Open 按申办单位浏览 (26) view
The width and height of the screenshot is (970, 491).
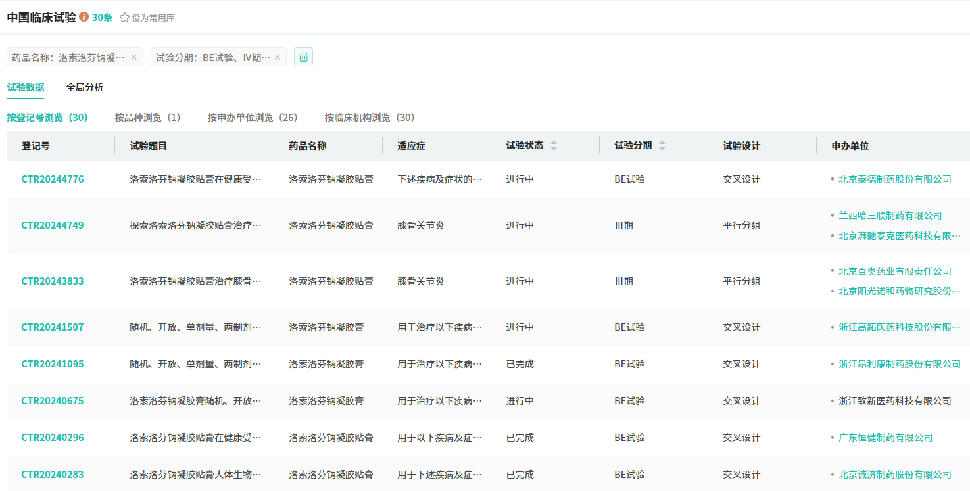pos(253,118)
